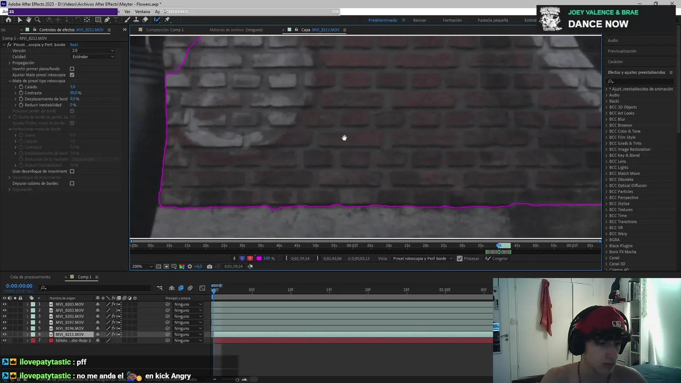Hide the Sólido Rojo 2 layer eye
Viewport: 681px width, 383px height.
click(x=4, y=340)
